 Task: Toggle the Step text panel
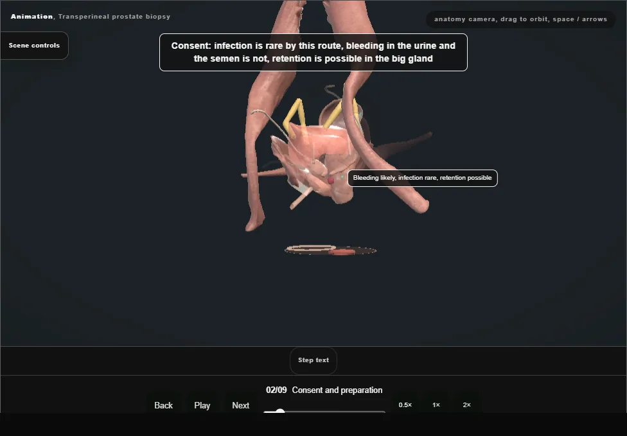pos(313,360)
